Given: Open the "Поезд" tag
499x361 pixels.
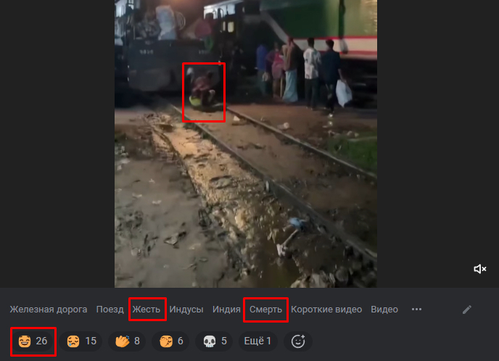Looking at the screenshot, I should tap(111, 310).
